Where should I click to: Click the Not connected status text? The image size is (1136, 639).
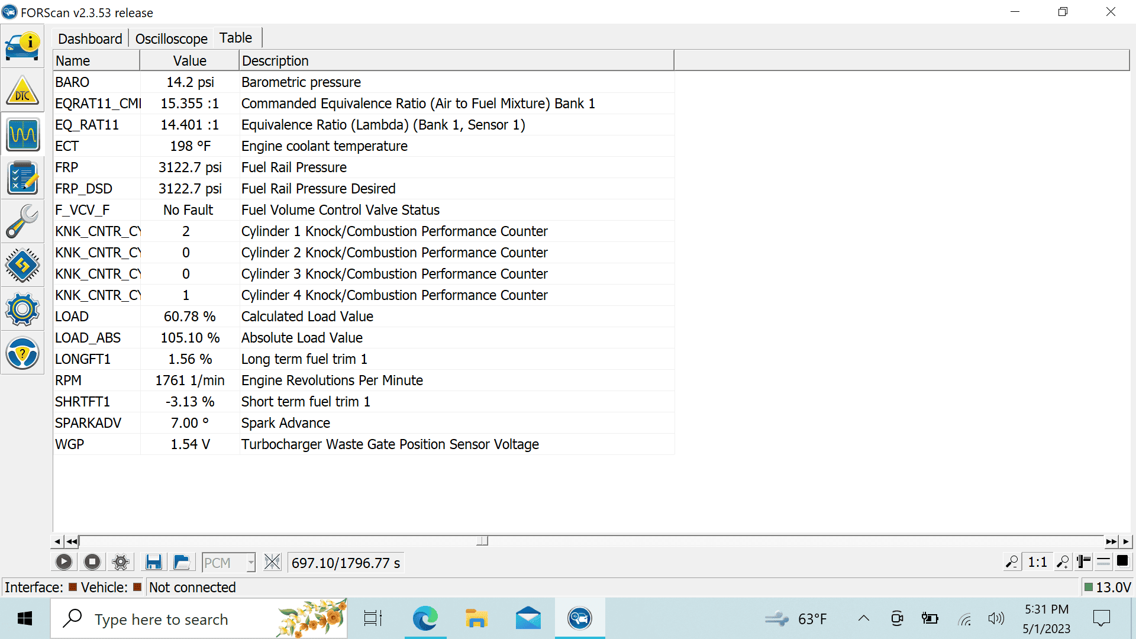[x=192, y=588]
